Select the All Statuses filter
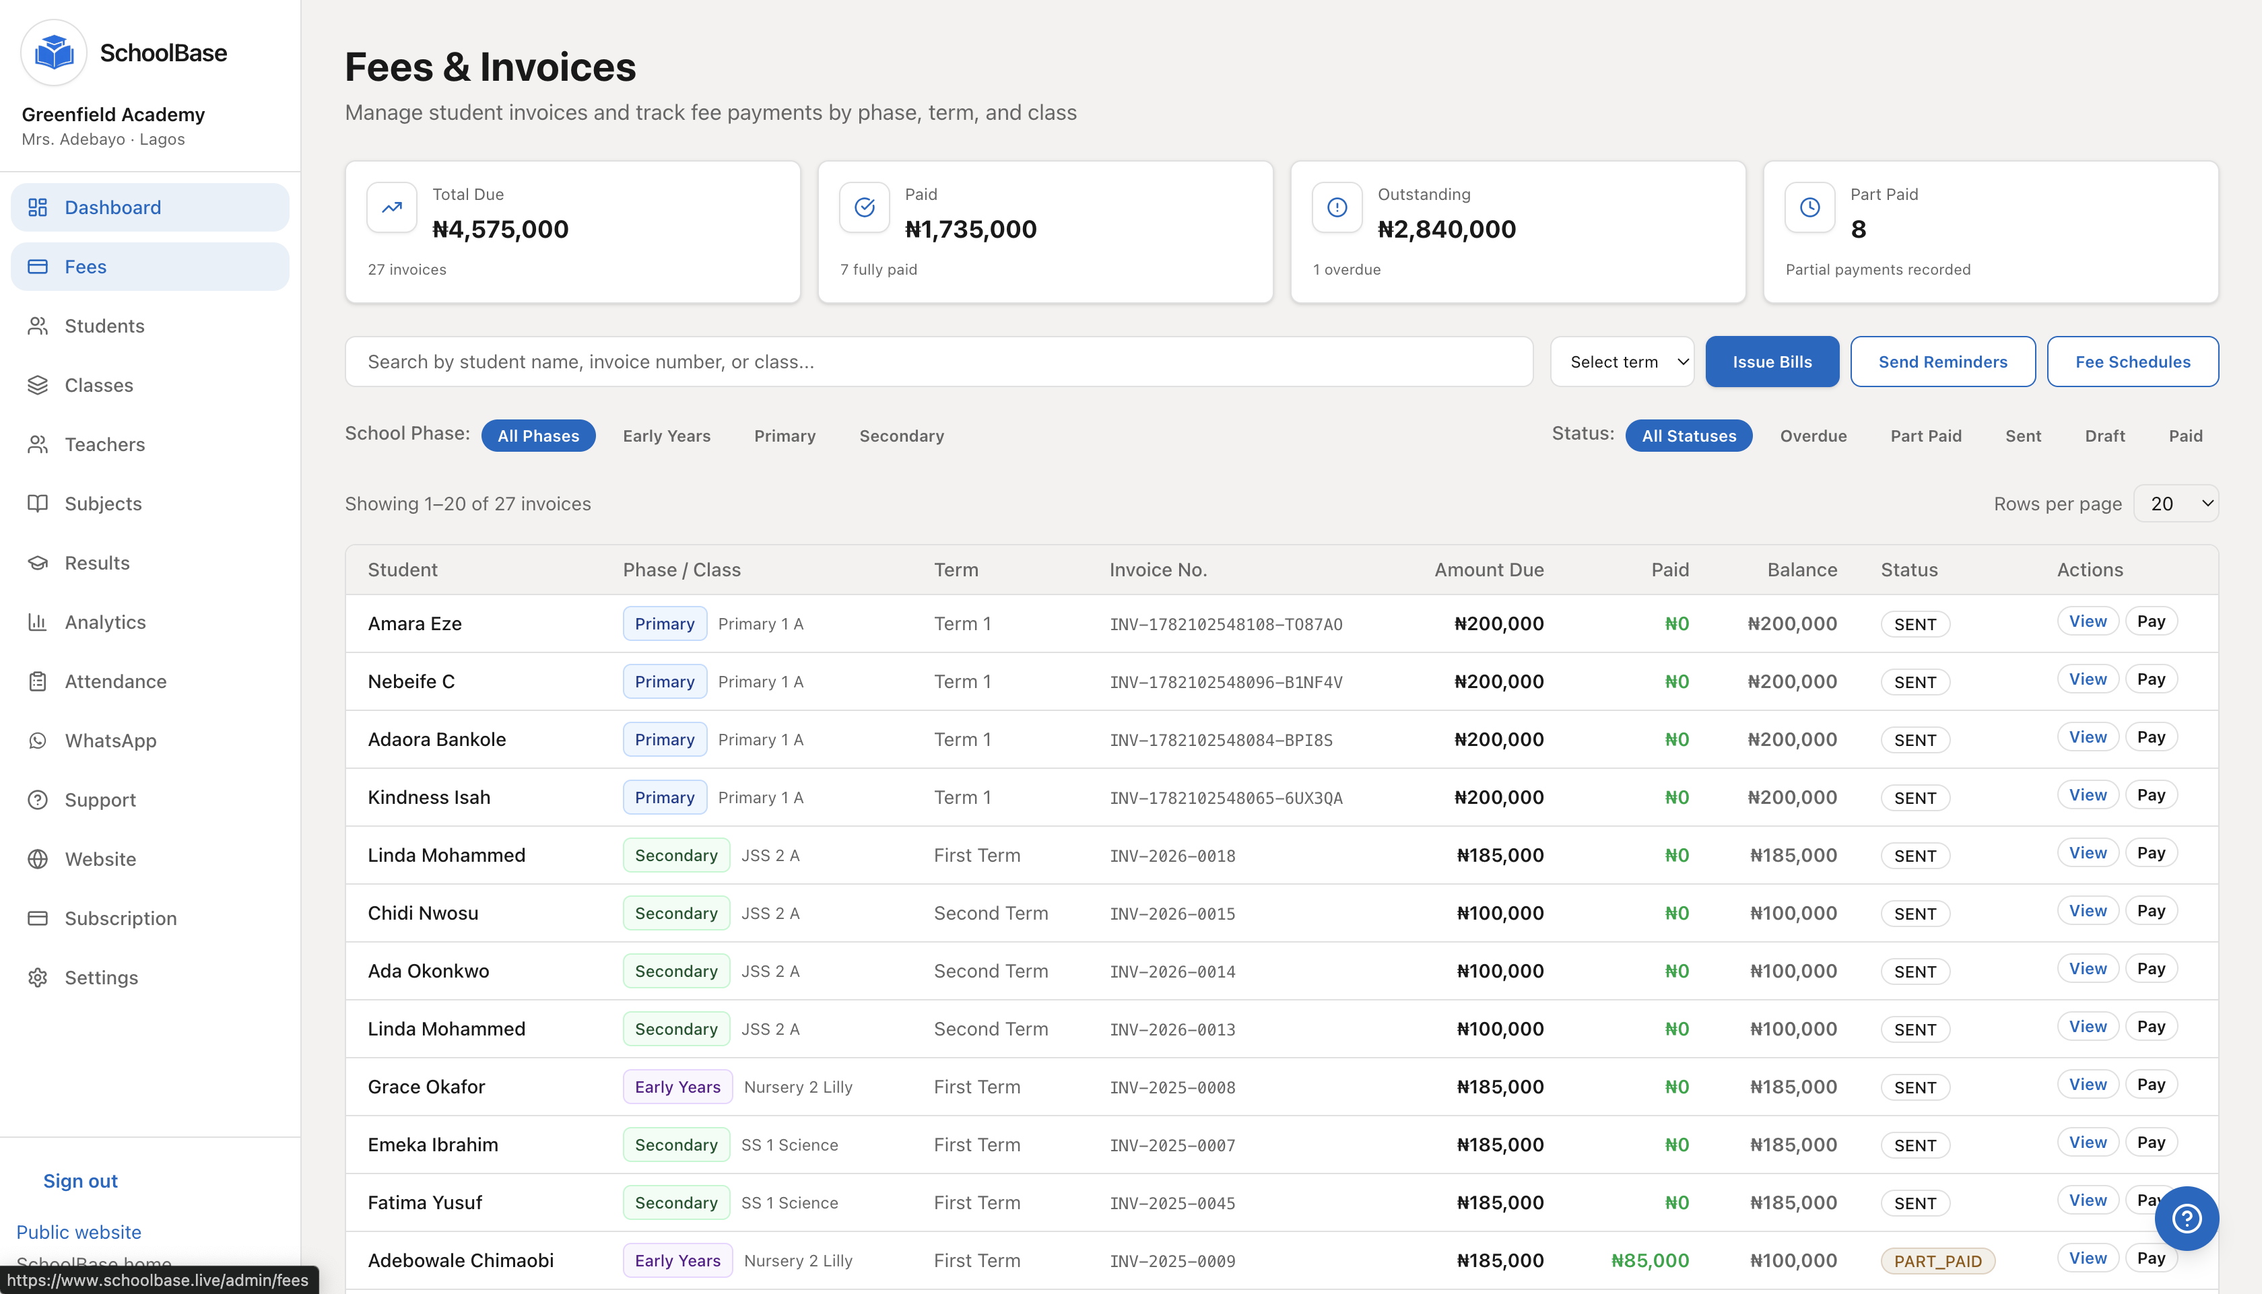 pyautogui.click(x=1689, y=436)
